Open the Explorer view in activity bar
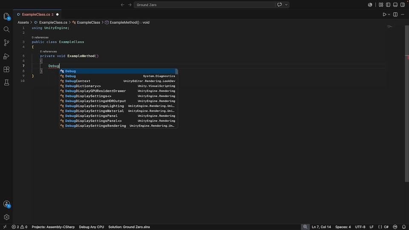Viewport: 409px width, 230px height. tap(6, 16)
